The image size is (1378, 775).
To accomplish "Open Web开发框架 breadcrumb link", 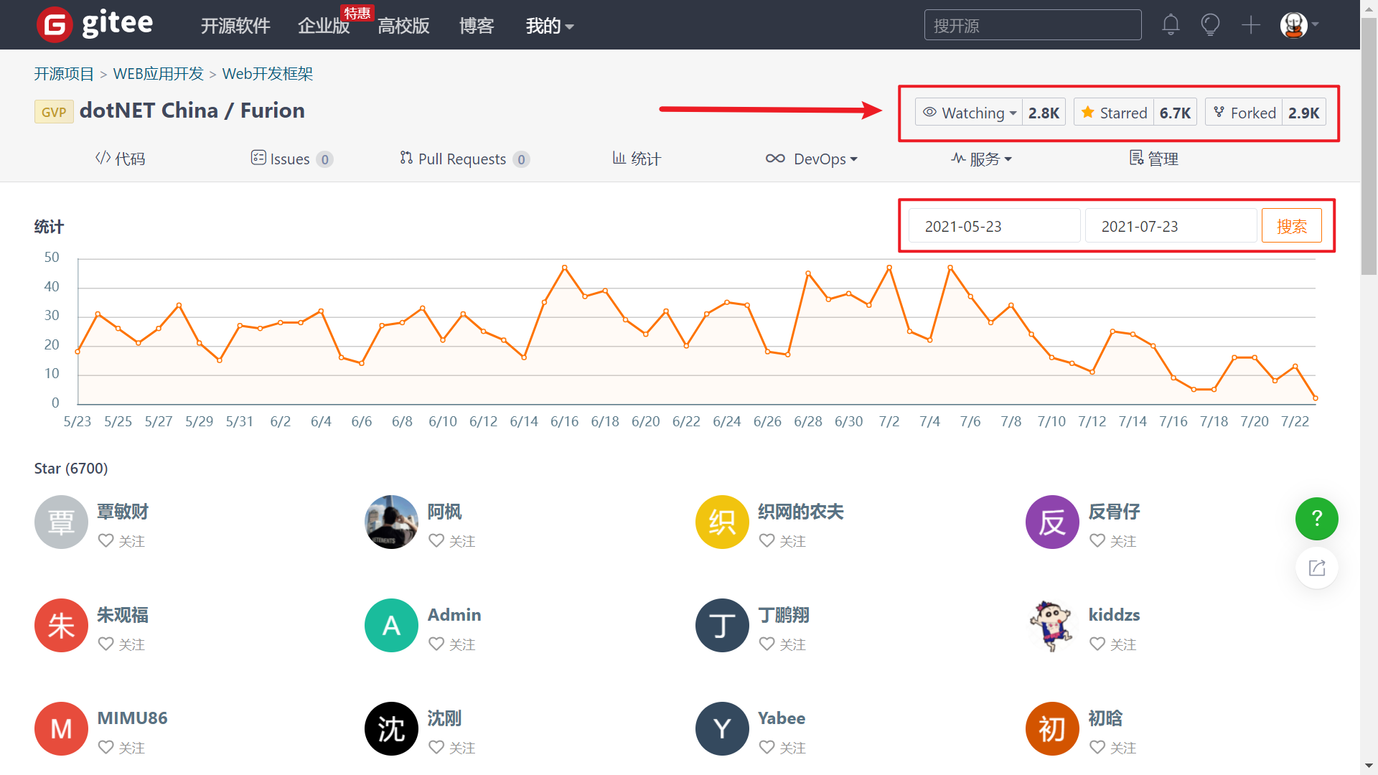I will pyautogui.click(x=267, y=74).
